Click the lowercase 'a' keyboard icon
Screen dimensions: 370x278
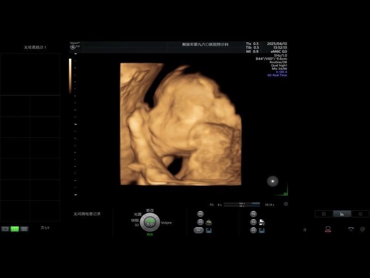[305, 229]
